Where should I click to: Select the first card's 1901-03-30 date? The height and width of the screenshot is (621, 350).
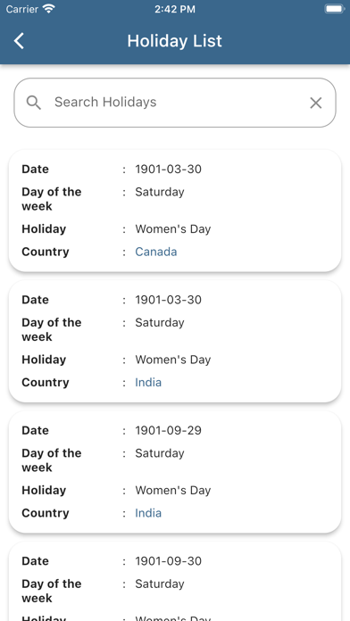(x=168, y=170)
